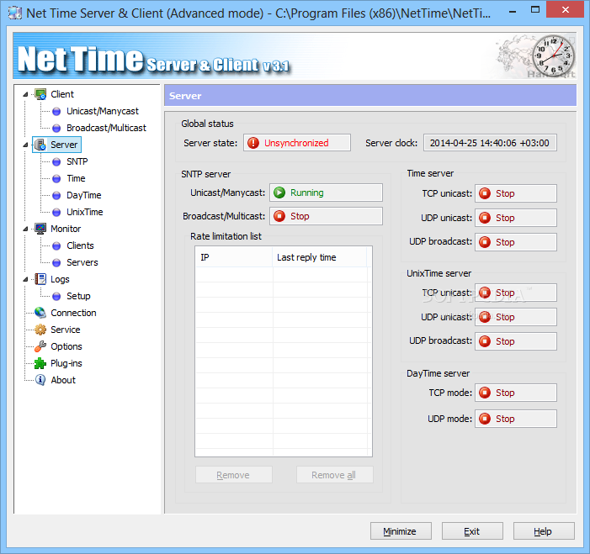Click the Net Time app icon in title bar
This screenshot has height=554, width=590.
tap(15, 13)
